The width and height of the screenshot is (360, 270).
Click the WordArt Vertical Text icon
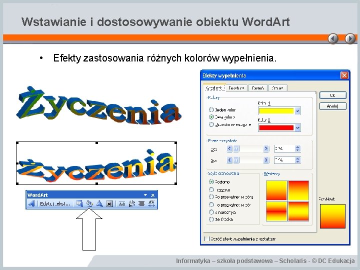click(x=132, y=203)
